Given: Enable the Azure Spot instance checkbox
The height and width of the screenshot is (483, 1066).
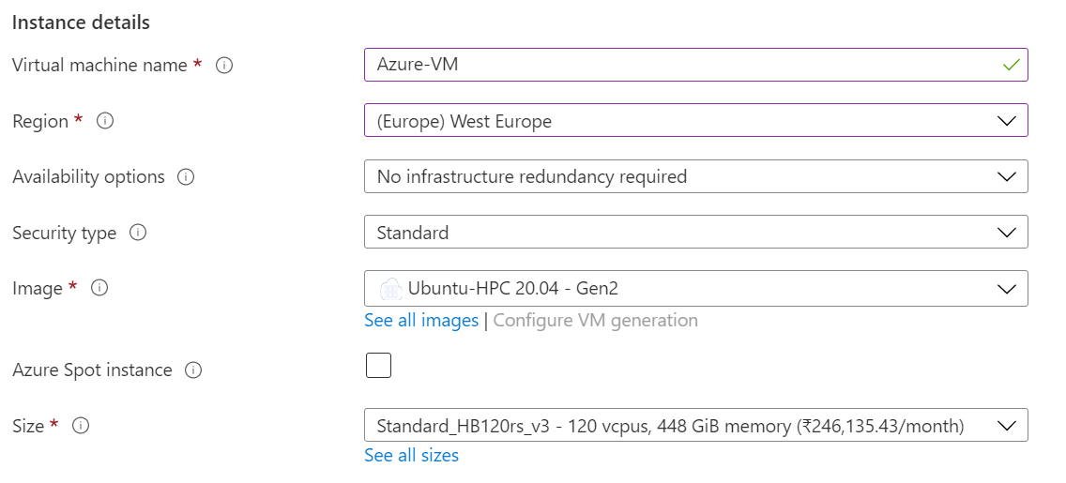Looking at the screenshot, I should (x=378, y=366).
